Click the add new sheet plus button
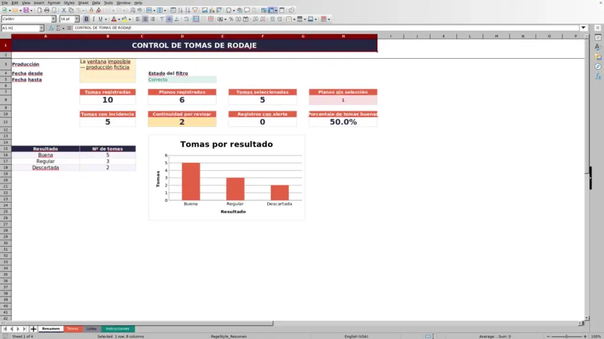The image size is (604, 339). [33, 328]
